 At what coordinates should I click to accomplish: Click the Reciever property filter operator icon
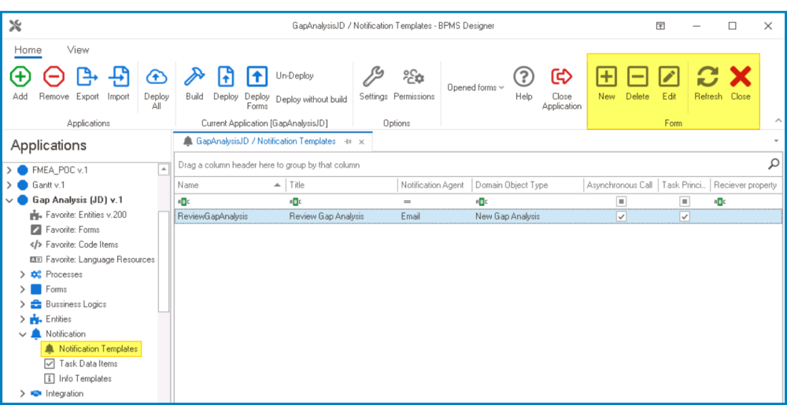point(719,201)
